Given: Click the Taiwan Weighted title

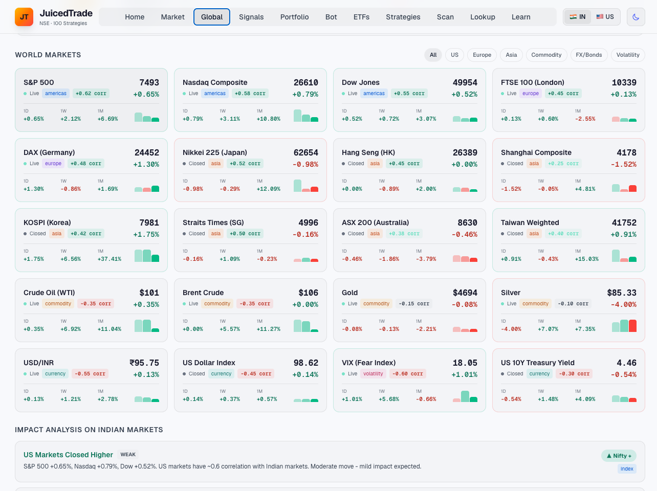Looking at the screenshot, I should pyautogui.click(x=530, y=222).
